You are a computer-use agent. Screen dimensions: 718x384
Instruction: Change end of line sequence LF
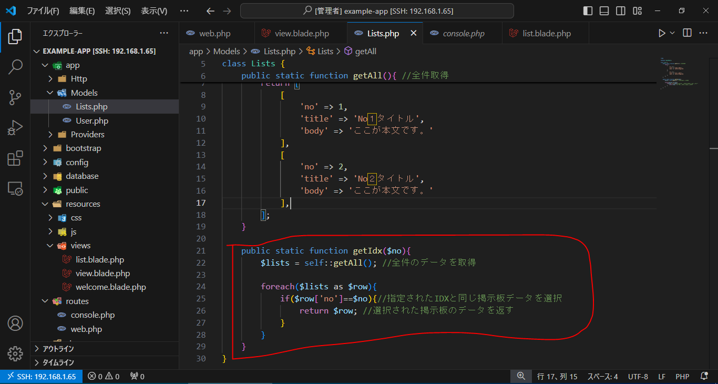[662, 377]
